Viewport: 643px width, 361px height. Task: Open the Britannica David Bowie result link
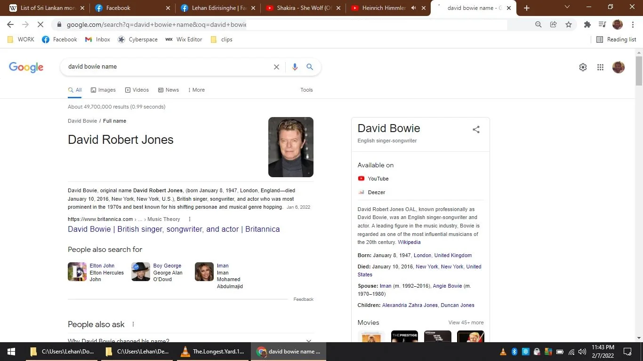point(174,229)
